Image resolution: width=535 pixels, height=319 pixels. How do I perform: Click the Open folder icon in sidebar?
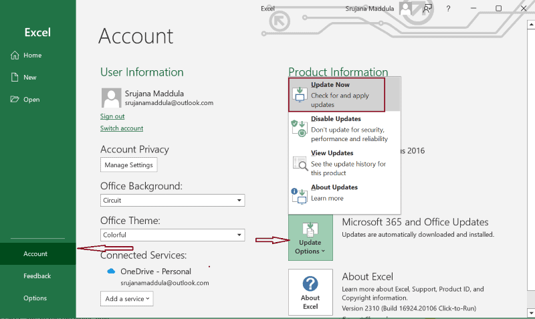[x=15, y=99]
